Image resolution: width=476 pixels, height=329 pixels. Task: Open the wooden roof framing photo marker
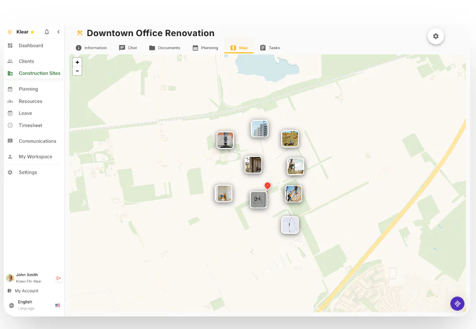click(293, 194)
